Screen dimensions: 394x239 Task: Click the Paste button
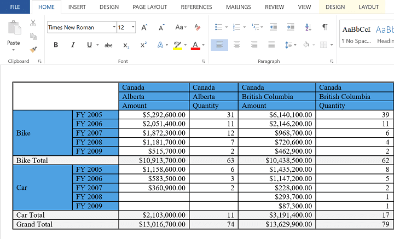14,36
